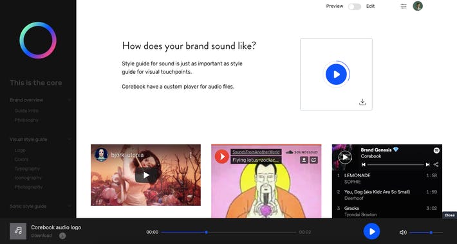Download audio using the player card's download icon
Viewport: 457px width, 244px height.
362,102
